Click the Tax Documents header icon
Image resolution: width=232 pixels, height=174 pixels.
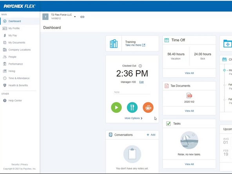click(167, 86)
